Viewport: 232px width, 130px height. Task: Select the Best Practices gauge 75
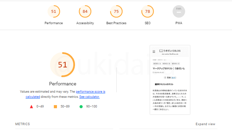click(116, 11)
